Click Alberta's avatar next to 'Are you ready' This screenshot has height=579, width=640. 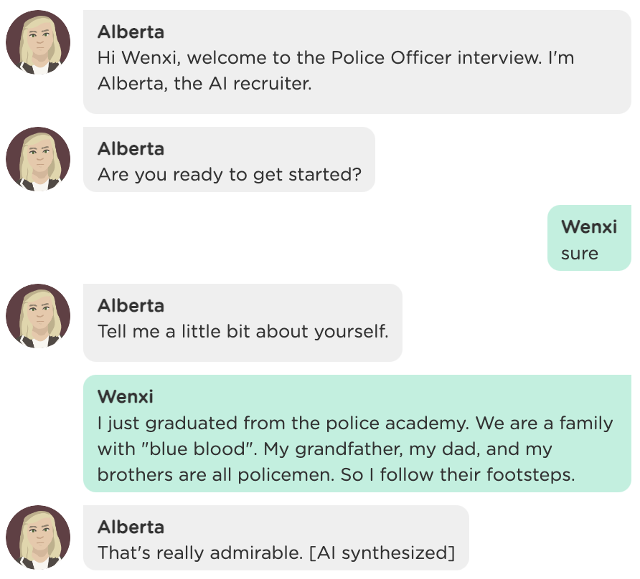coord(38,159)
